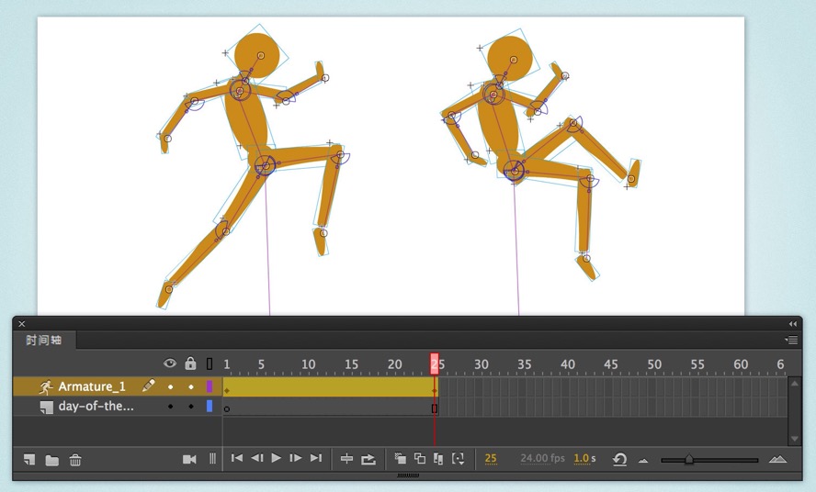Click the camera icon in the timeline
Screen dimensions: 816x492
coord(189,459)
